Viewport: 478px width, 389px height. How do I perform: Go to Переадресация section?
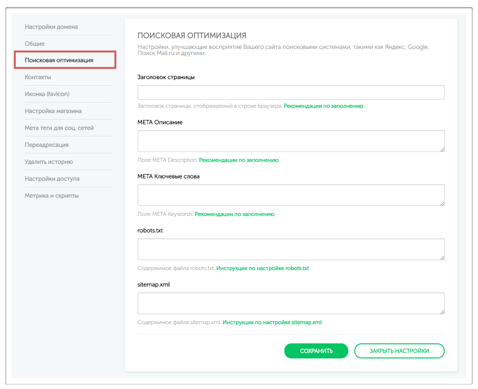point(47,145)
